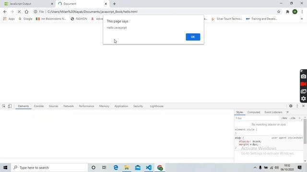This screenshot has height=172, width=307.
Task: Switch to the JavaScript Output tab
Action: pyautogui.click(x=28, y=4)
